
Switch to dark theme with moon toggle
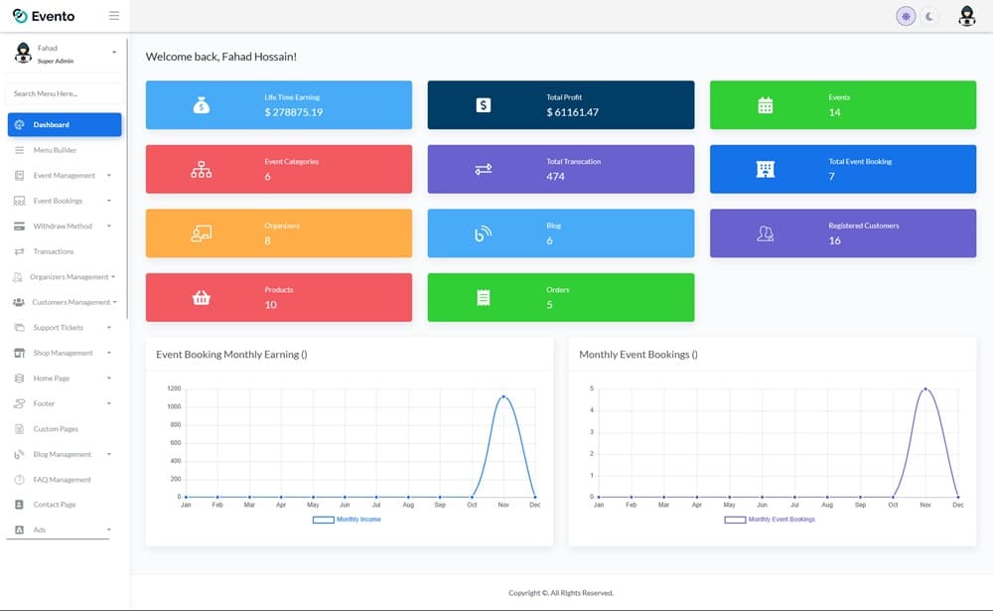[x=929, y=16]
